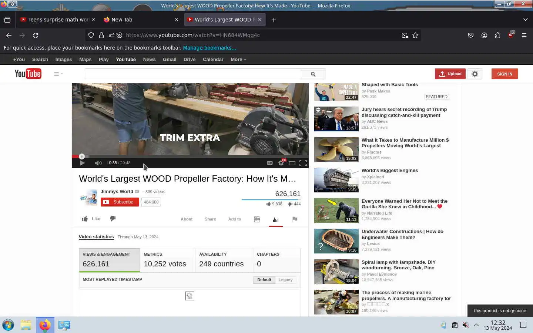The height and width of the screenshot is (333, 533).
Task: Open the About tab
Action: [x=187, y=219]
